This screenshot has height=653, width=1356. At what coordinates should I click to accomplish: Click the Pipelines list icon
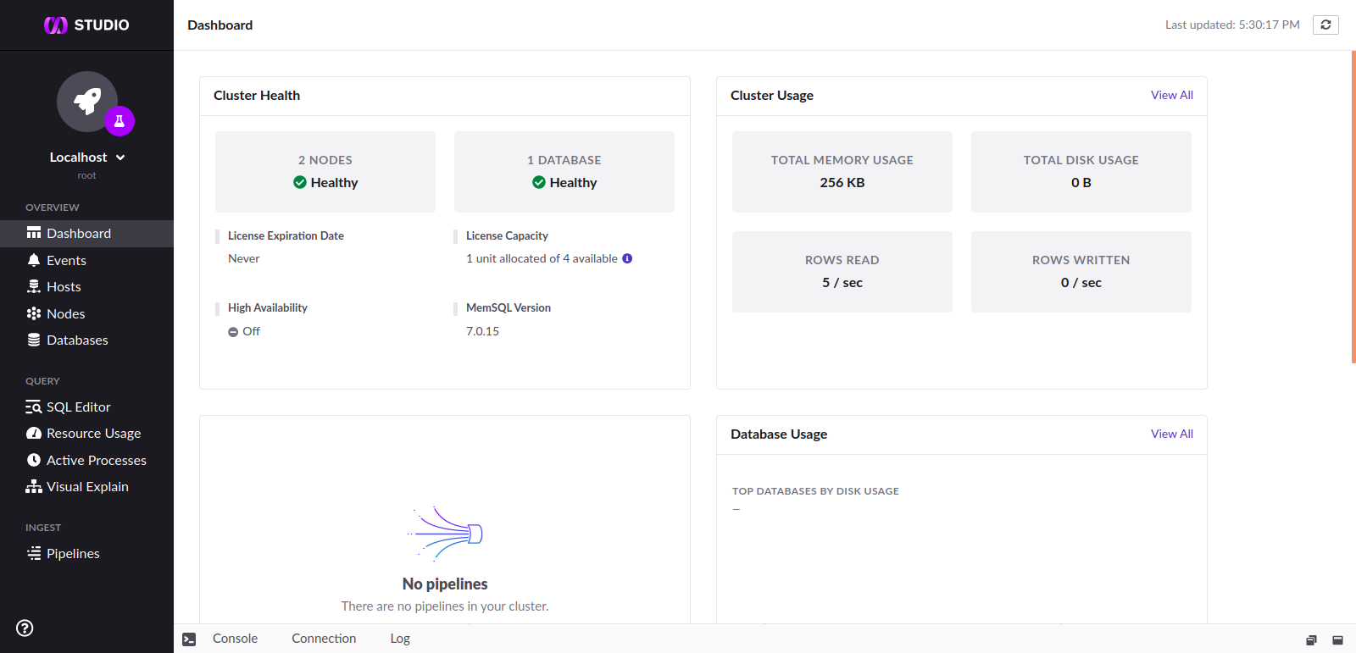point(34,553)
